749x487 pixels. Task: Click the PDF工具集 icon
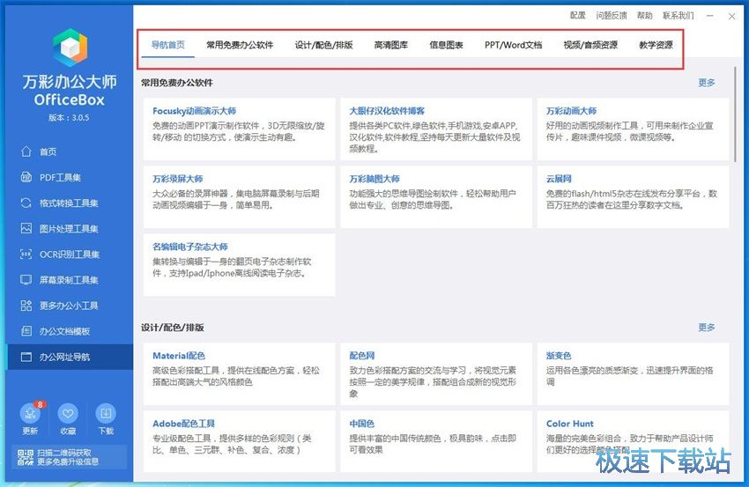(26, 177)
